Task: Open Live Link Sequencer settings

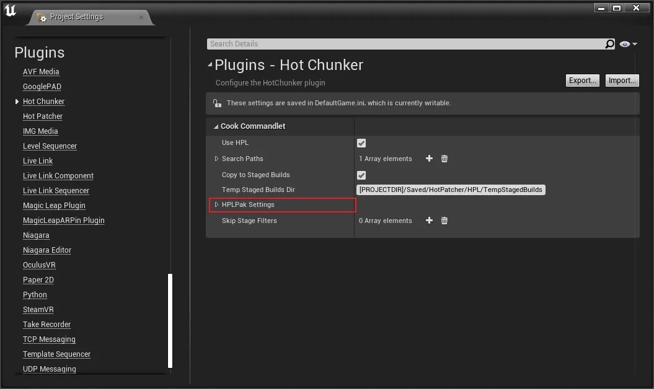Action: 56,191
